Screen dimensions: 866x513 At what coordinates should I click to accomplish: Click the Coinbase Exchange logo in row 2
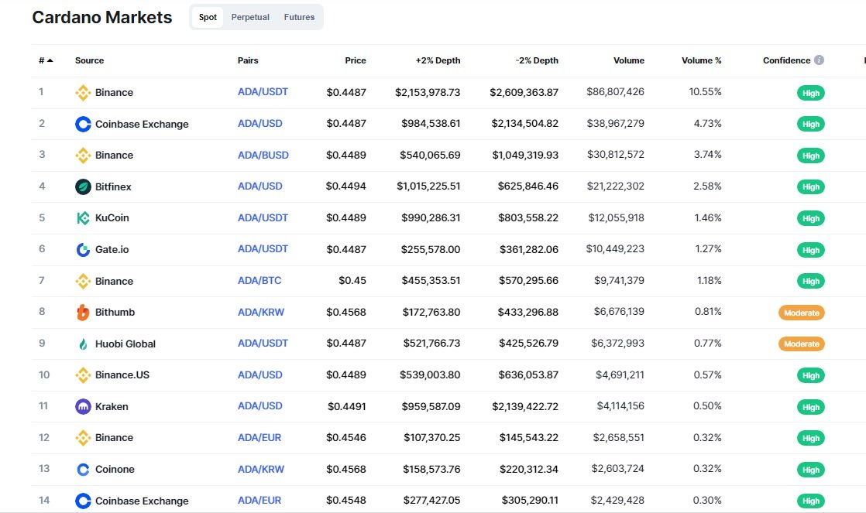pyautogui.click(x=83, y=124)
